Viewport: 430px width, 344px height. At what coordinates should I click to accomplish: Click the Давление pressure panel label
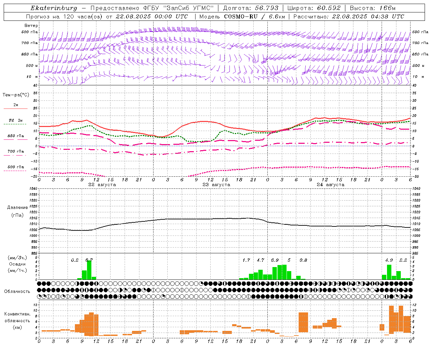(17, 208)
